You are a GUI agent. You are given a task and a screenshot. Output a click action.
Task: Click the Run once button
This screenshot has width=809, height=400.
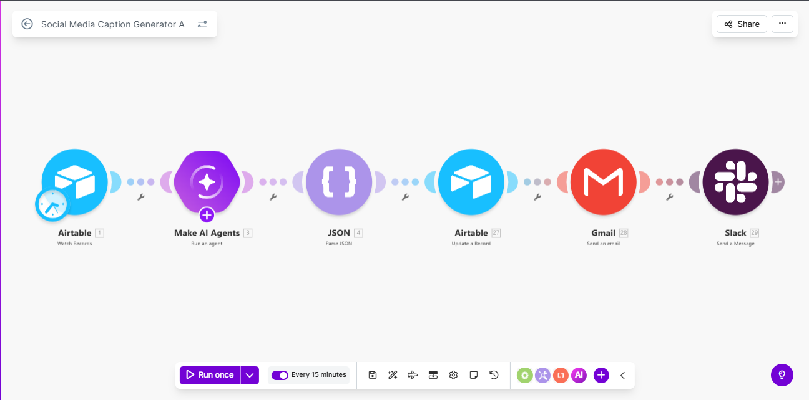[210, 375]
